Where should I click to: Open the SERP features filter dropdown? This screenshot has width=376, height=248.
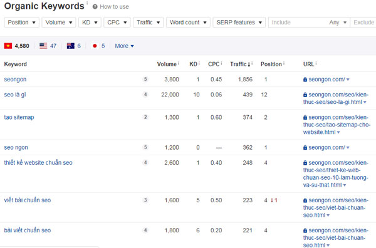[x=239, y=23]
